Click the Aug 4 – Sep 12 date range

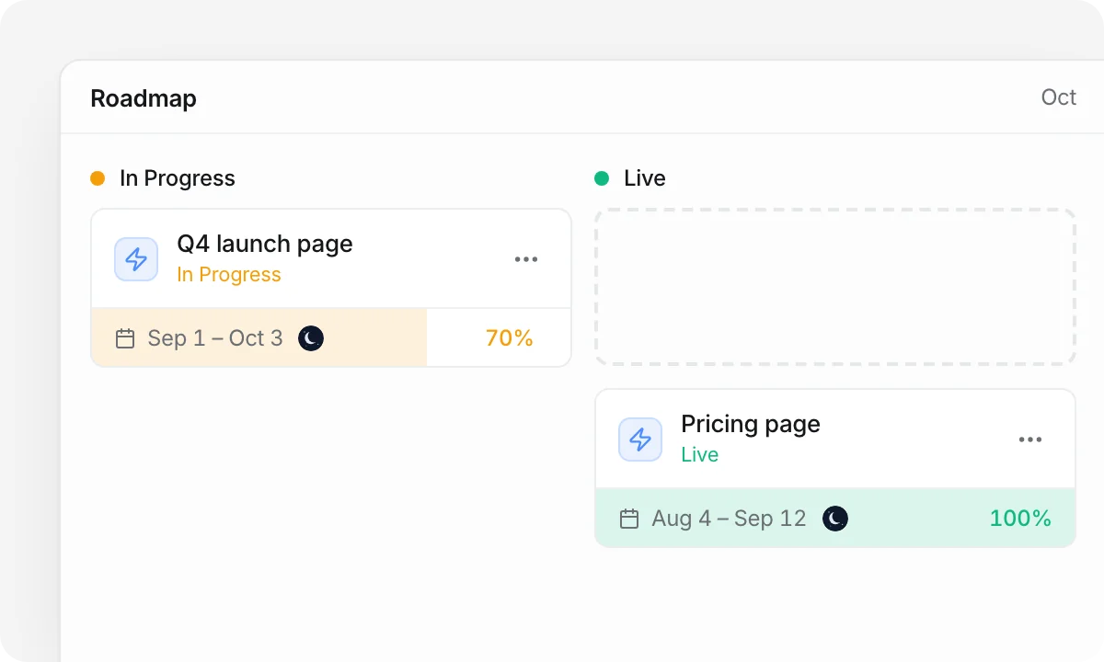[x=729, y=519]
